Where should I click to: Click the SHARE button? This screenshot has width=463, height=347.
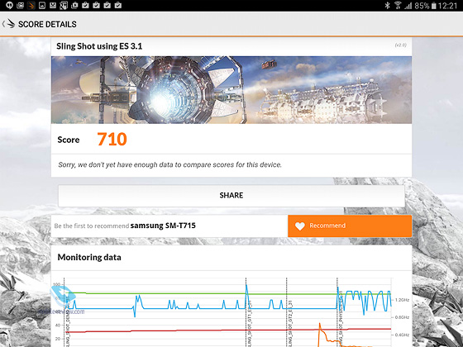coord(231,196)
